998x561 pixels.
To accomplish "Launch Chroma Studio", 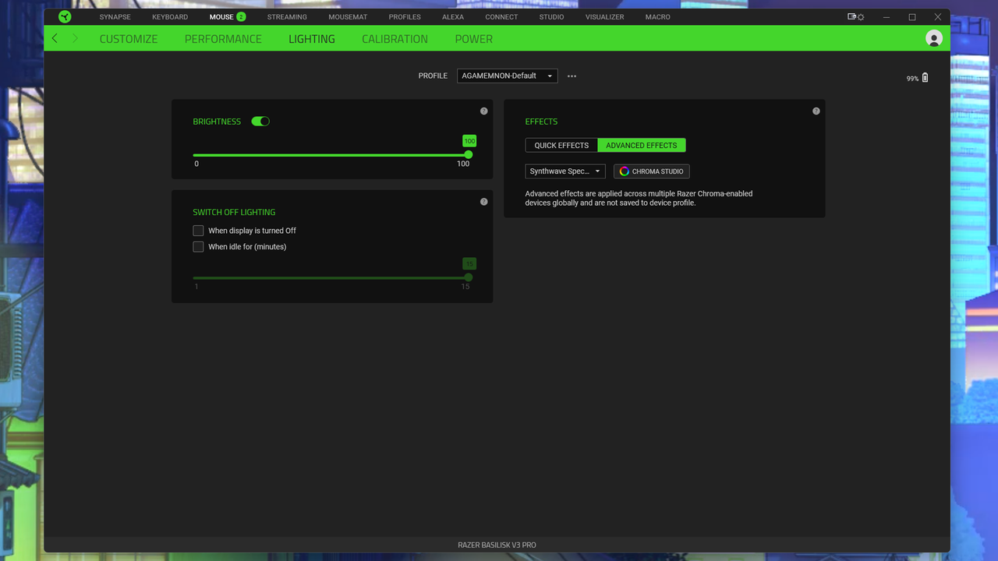I will [652, 171].
